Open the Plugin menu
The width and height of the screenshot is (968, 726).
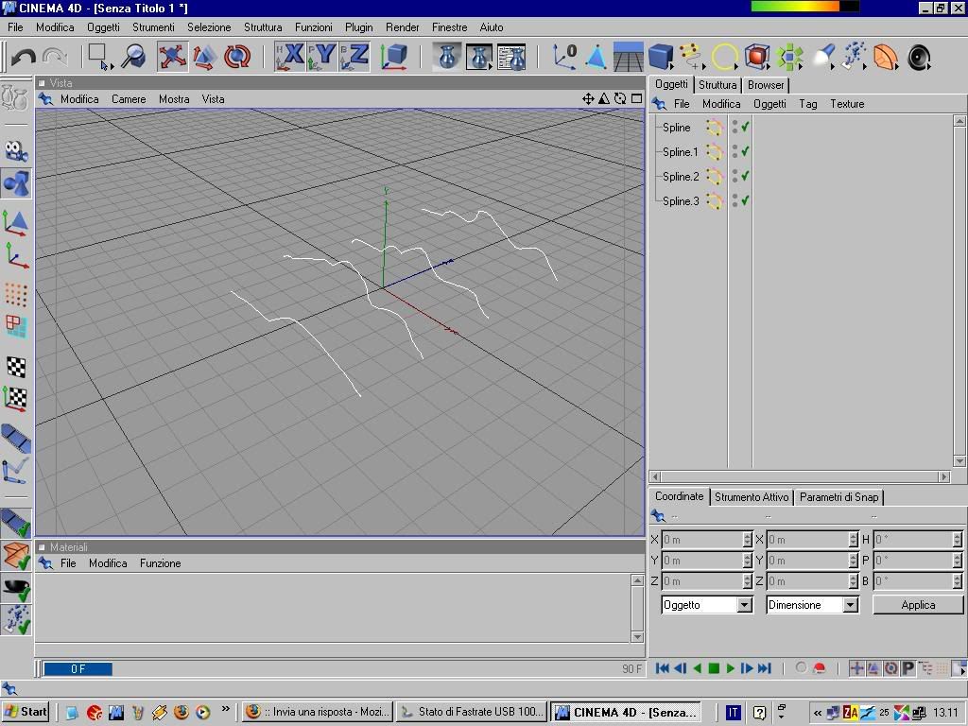click(x=358, y=27)
